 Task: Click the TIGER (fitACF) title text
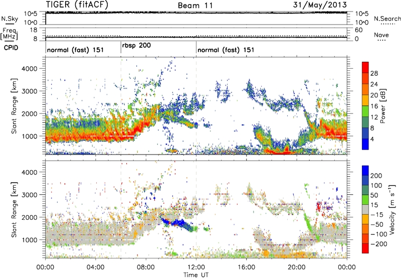coord(77,5)
